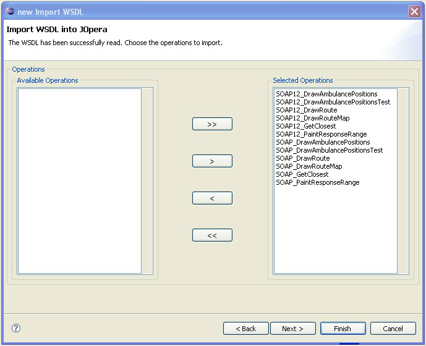426x346 pixels.
Task: Select SOAP12_DrawAmbulancePositions in the list
Action: [x=326, y=94]
